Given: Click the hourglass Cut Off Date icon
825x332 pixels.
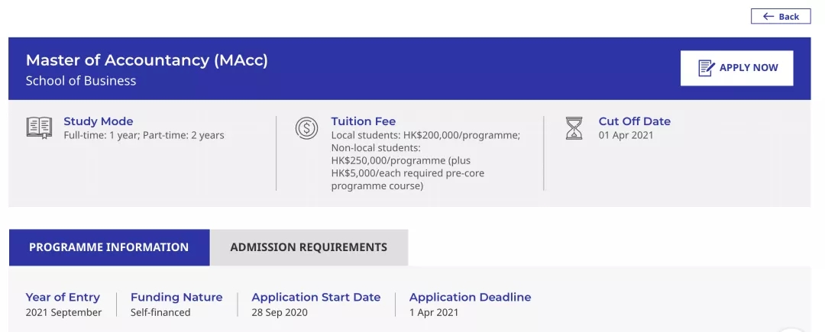Looking at the screenshot, I should coord(574,128).
